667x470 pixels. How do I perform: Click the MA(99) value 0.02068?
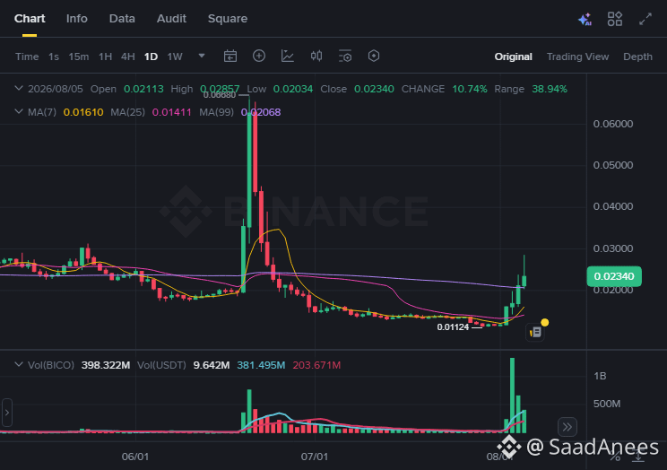point(261,112)
